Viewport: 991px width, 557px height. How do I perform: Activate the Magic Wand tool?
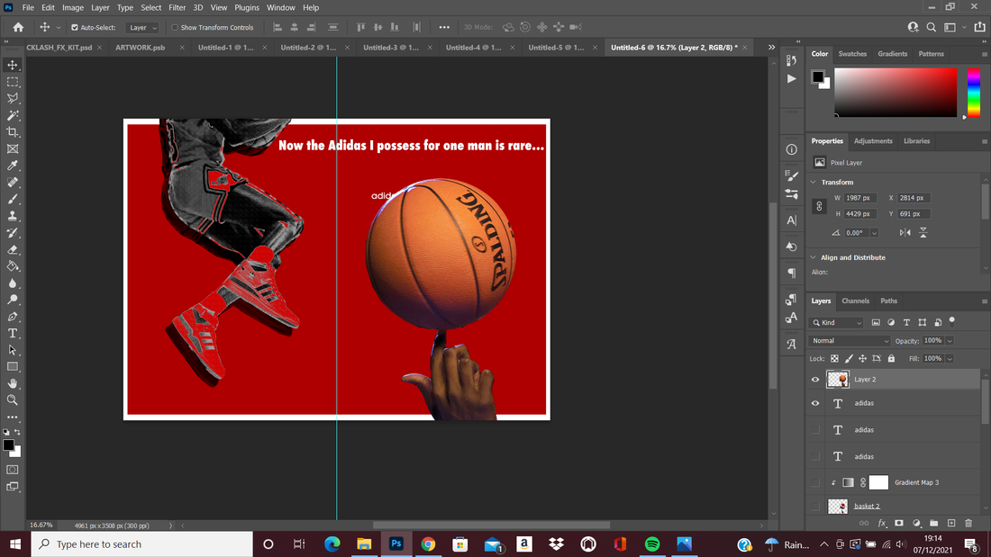13,115
